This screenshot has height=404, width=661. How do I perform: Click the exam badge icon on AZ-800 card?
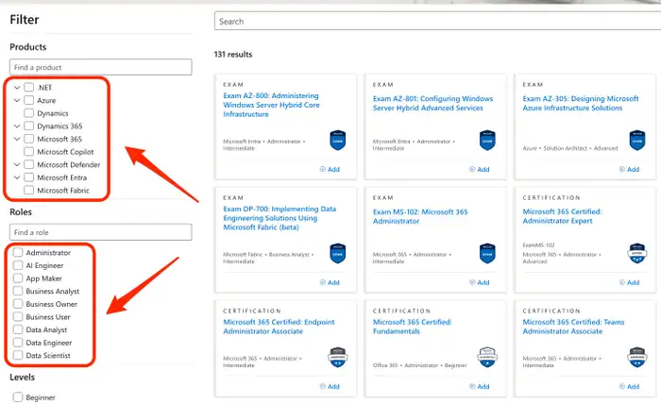[x=338, y=141]
